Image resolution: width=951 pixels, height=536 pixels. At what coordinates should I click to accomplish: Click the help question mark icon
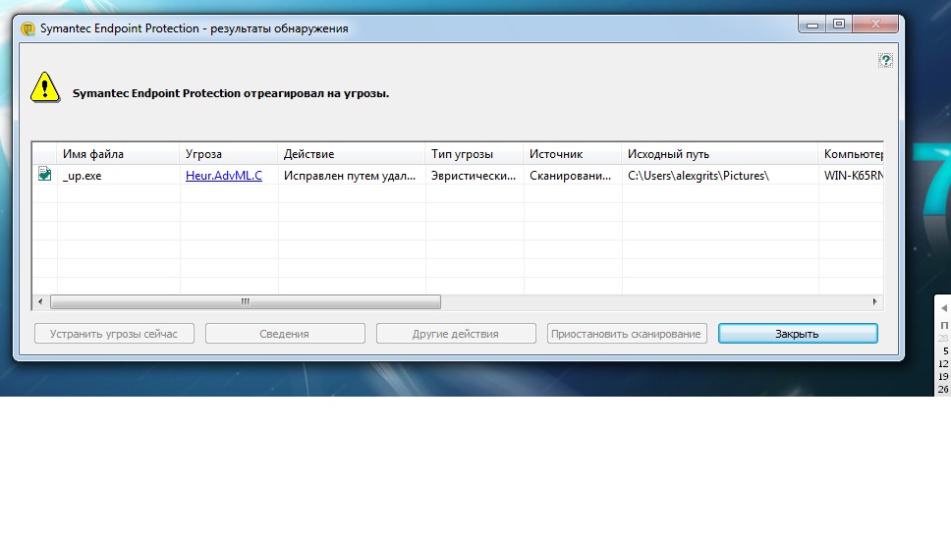click(885, 60)
